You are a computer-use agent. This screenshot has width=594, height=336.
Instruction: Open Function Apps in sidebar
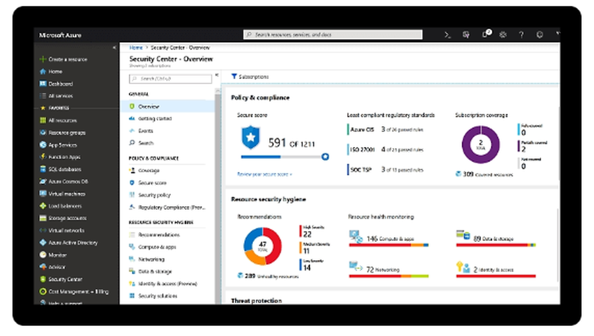pyautogui.click(x=60, y=157)
